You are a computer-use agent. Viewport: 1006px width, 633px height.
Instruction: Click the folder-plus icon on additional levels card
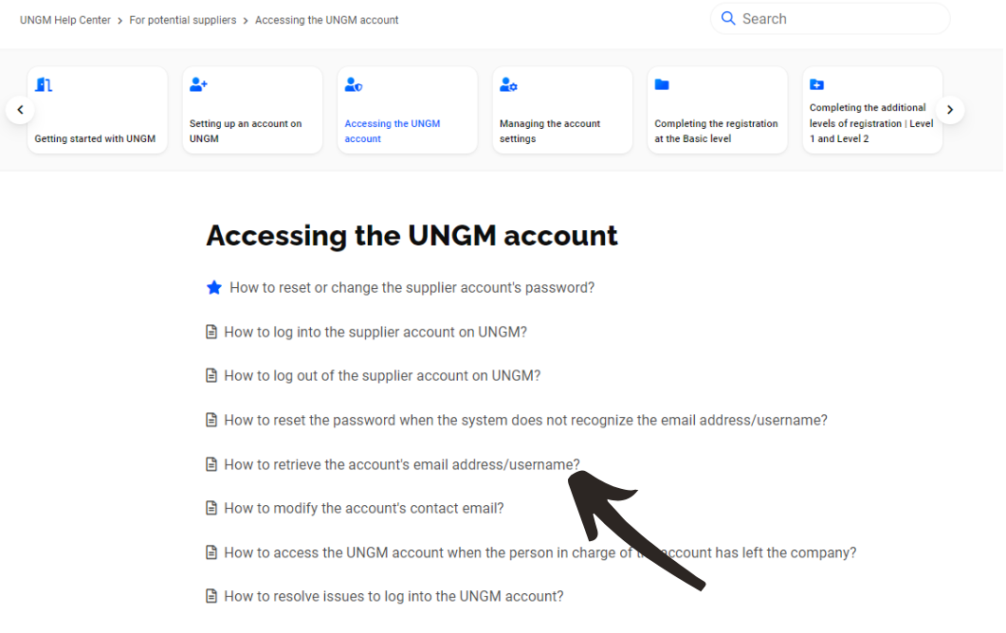tap(816, 84)
